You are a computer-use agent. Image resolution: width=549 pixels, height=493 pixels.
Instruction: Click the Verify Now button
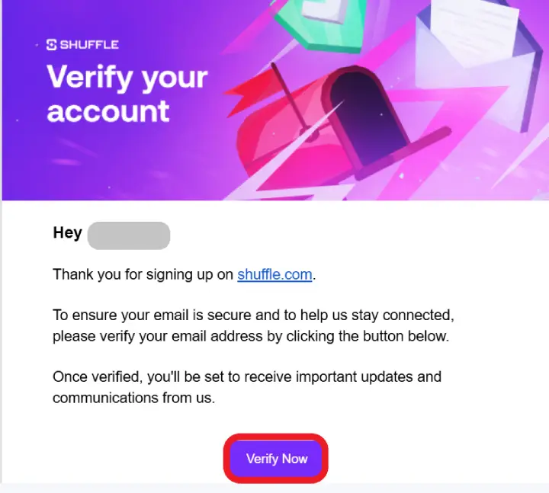pyautogui.click(x=276, y=459)
